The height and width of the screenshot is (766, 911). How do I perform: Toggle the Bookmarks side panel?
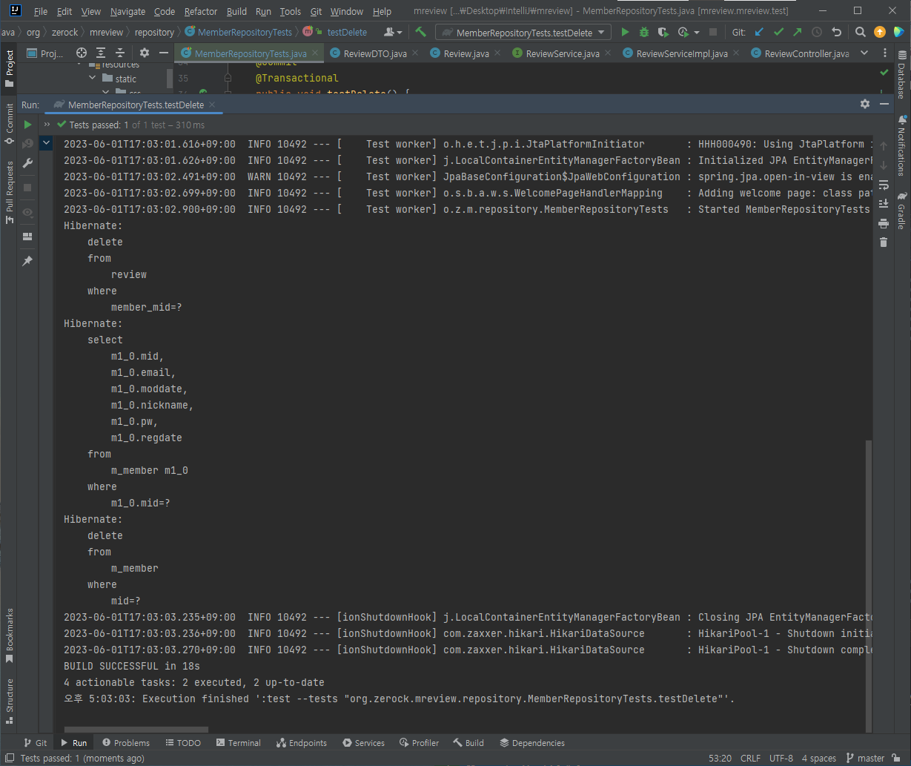point(10,636)
